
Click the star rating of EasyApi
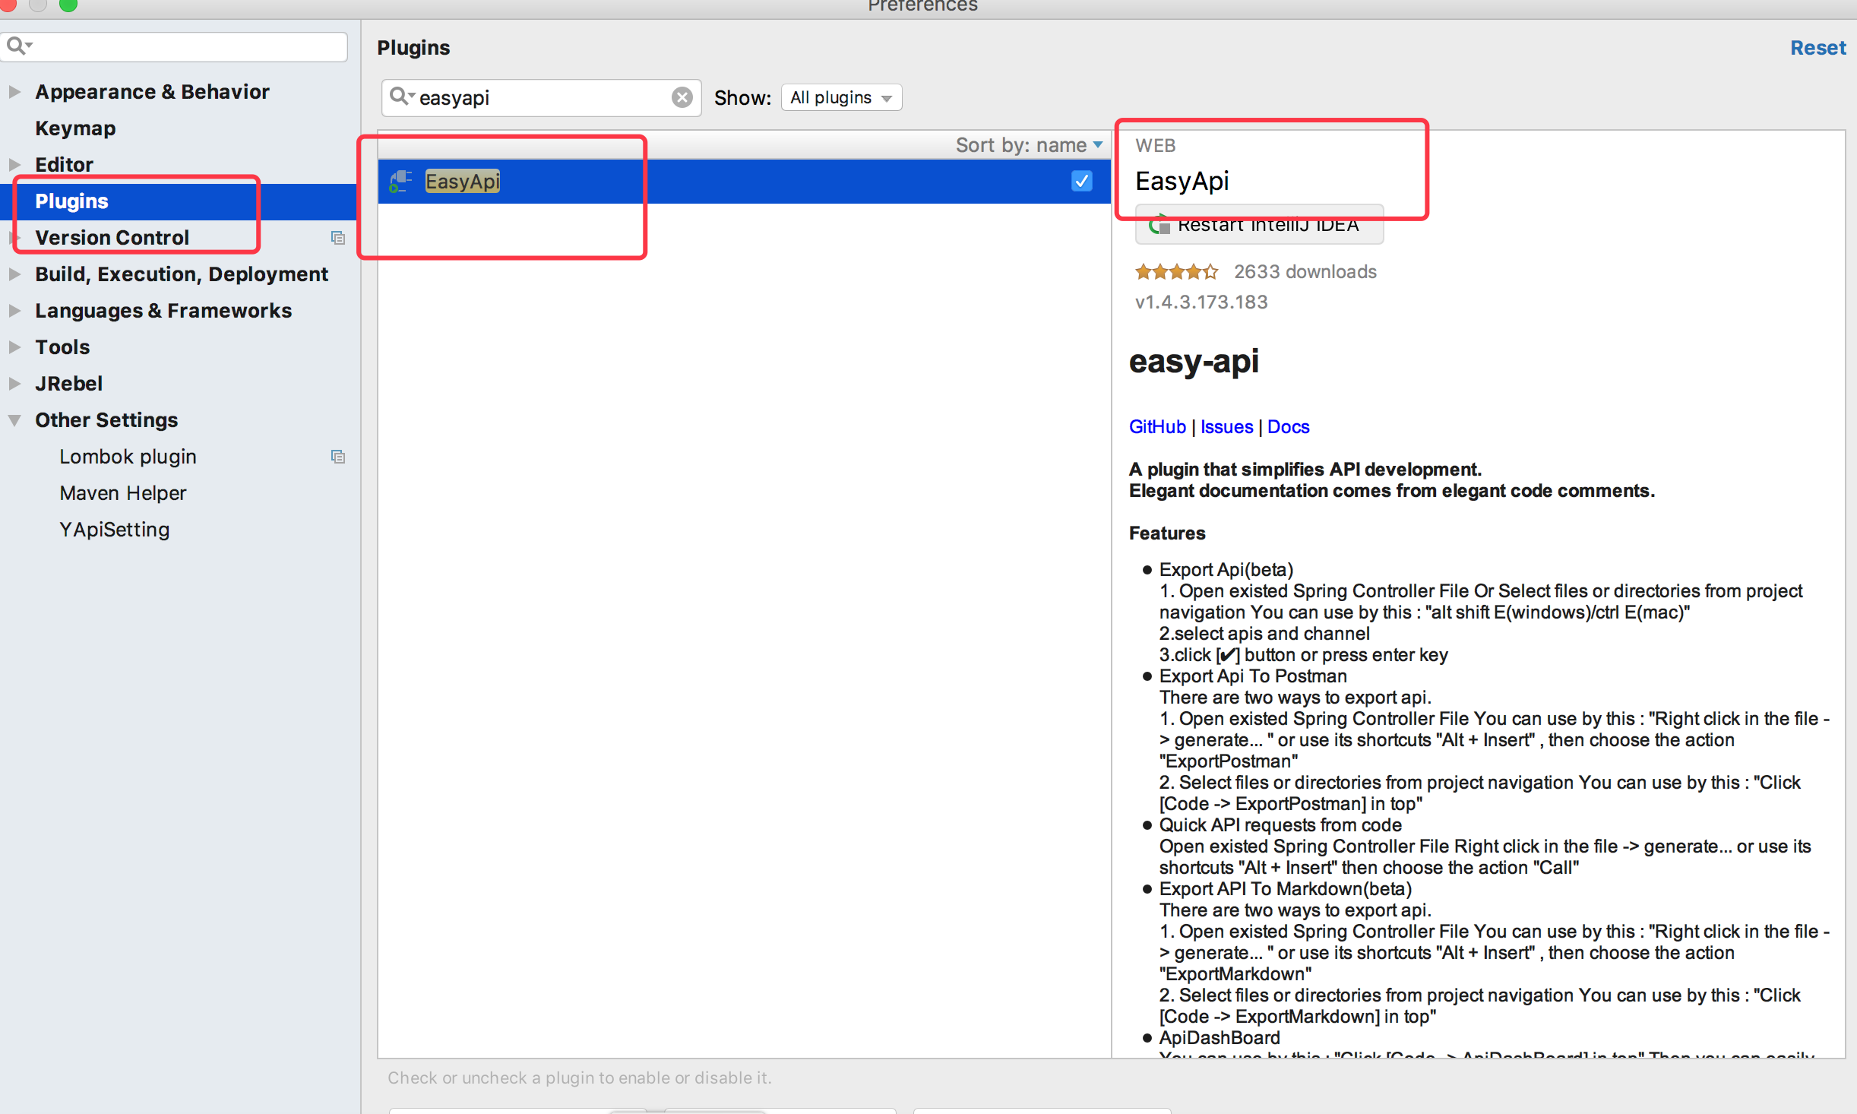[x=1176, y=271]
